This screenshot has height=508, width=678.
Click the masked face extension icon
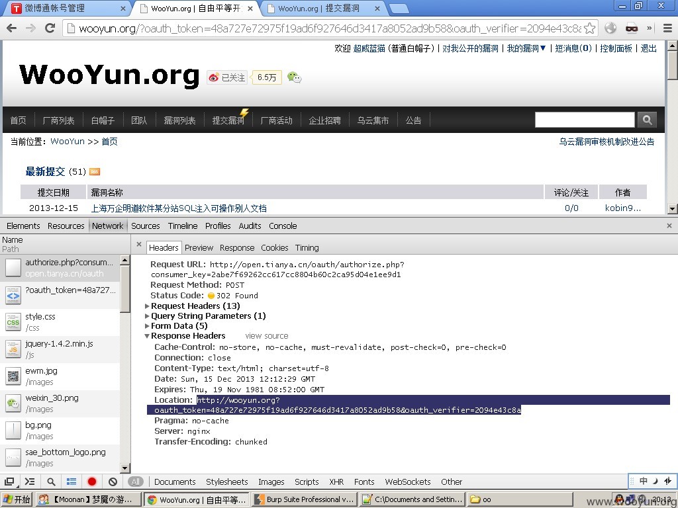click(632, 28)
